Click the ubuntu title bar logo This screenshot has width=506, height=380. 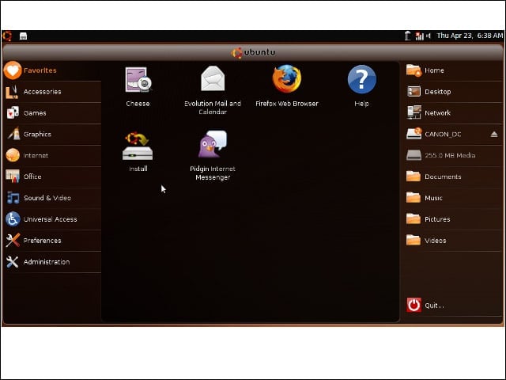[x=253, y=52]
